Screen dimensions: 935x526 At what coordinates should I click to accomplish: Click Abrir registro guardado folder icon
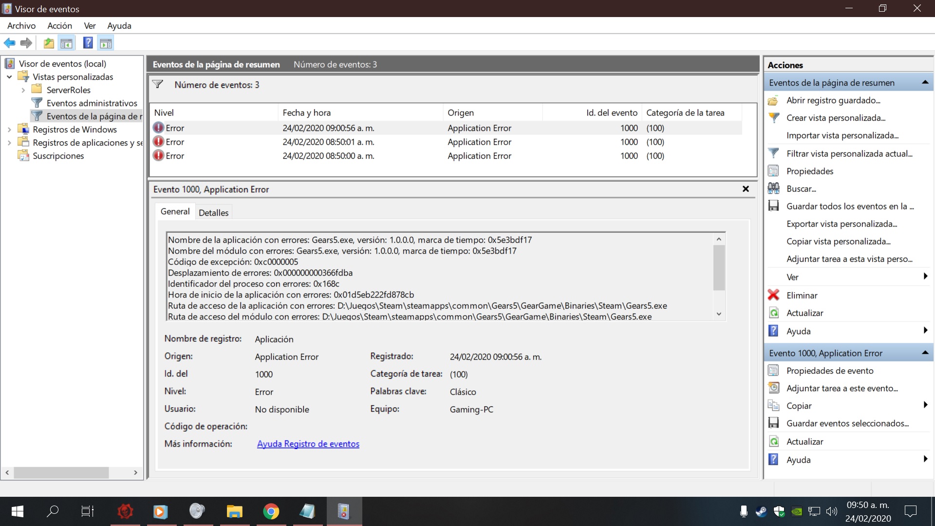click(773, 100)
